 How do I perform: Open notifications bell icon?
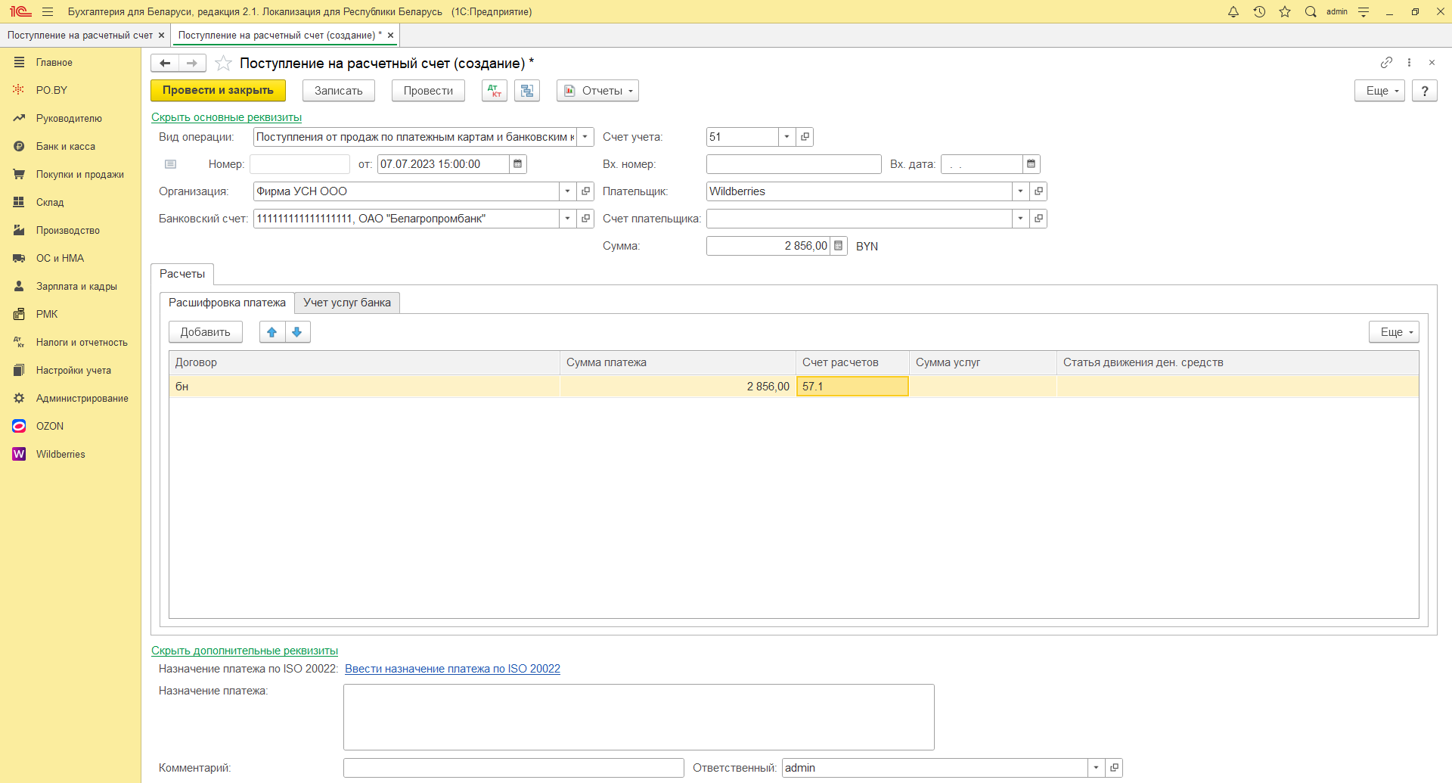pyautogui.click(x=1233, y=11)
